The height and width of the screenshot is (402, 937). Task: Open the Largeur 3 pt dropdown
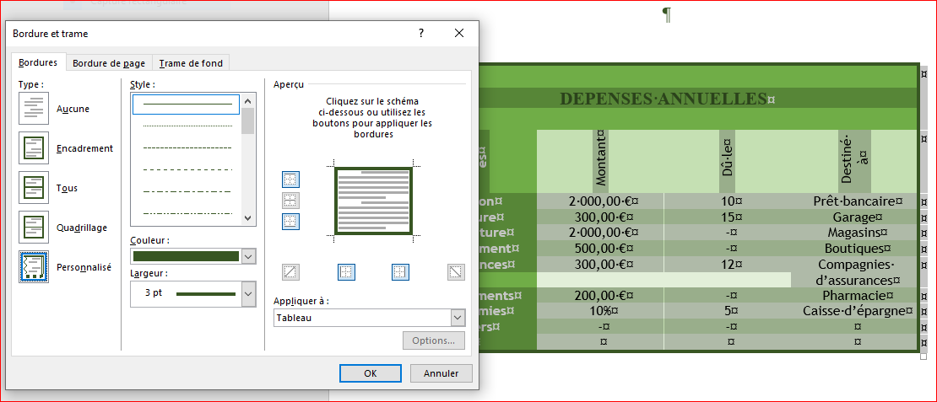[x=248, y=294]
